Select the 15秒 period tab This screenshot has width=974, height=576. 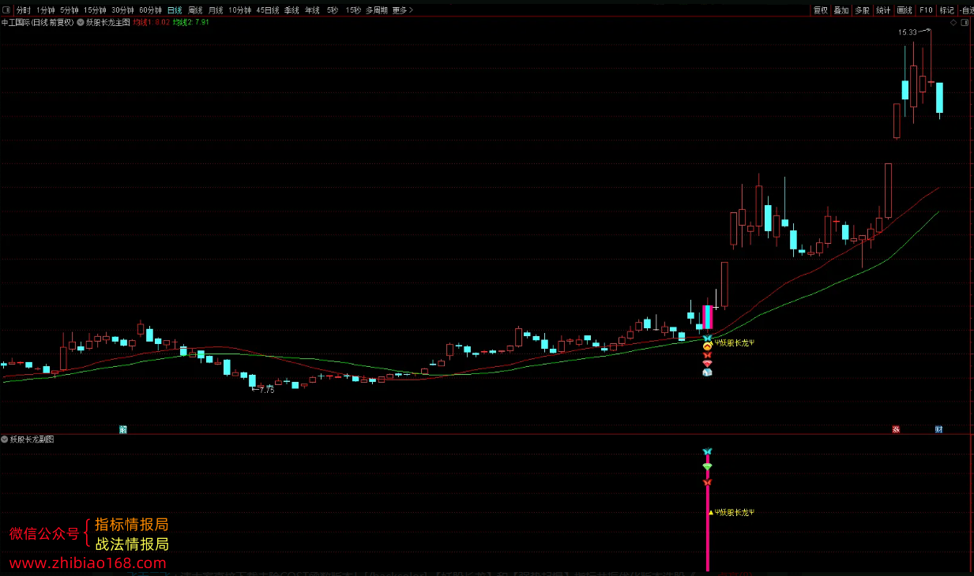tap(353, 10)
